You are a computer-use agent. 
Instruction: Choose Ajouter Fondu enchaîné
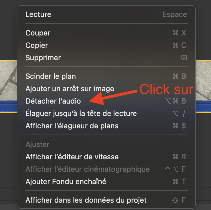pos(66,182)
